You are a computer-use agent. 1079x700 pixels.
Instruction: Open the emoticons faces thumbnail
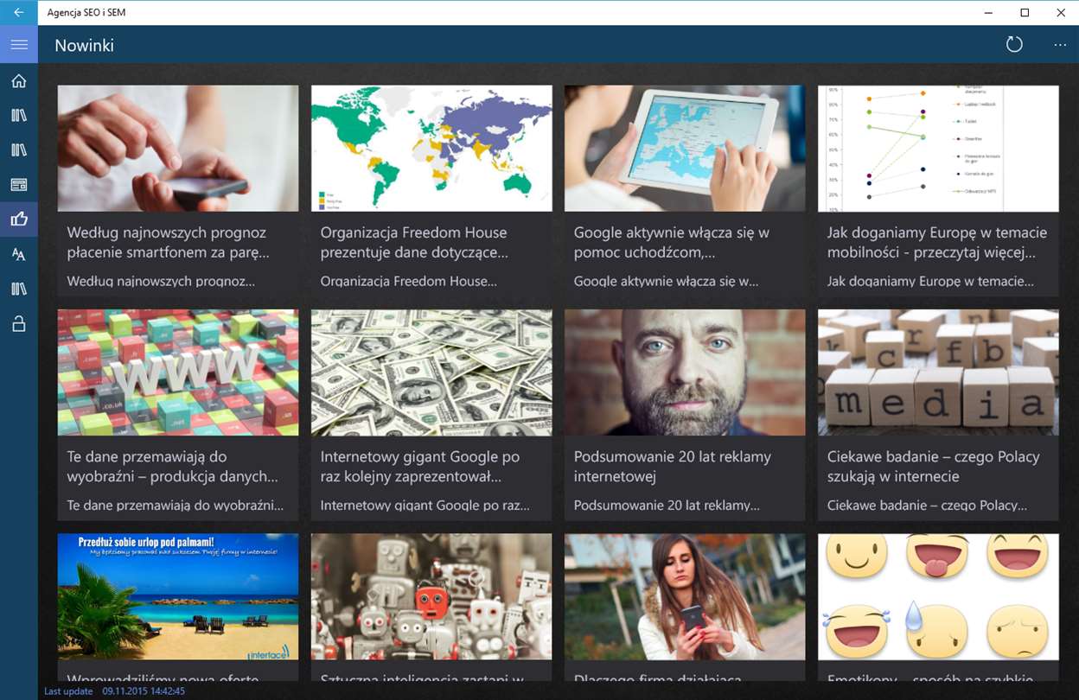click(x=938, y=596)
